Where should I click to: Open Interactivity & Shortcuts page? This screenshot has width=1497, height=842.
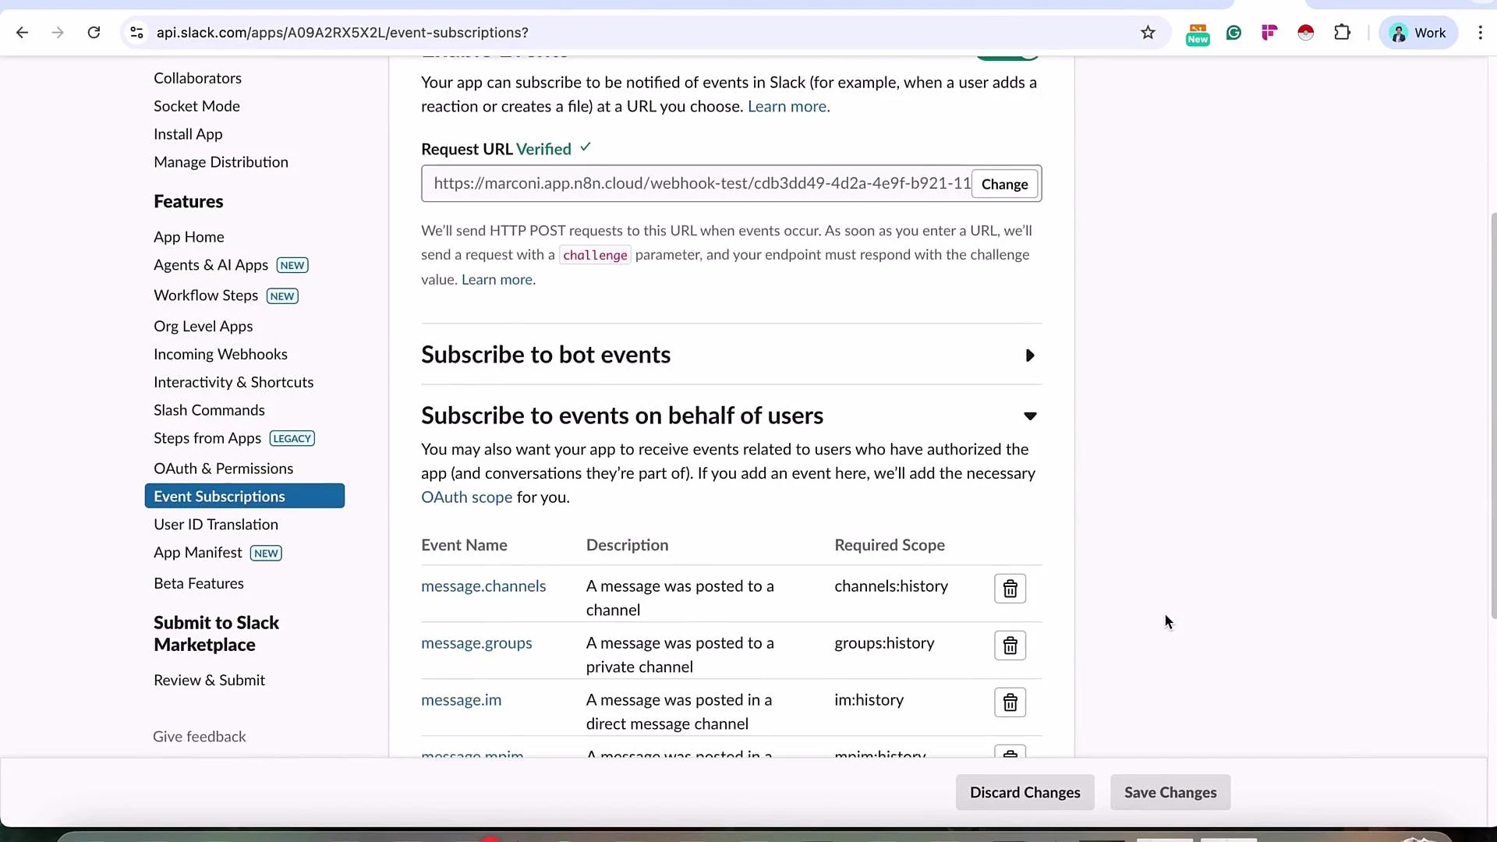coord(233,383)
